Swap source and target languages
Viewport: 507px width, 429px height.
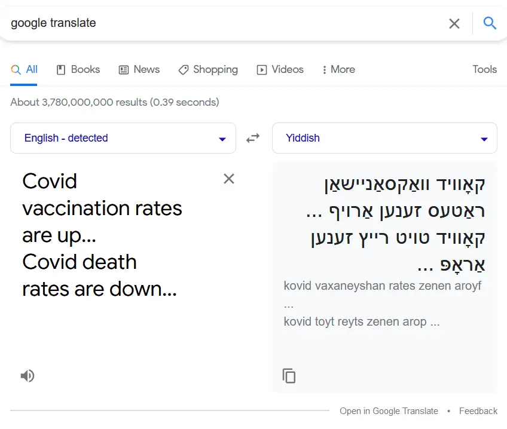253,138
